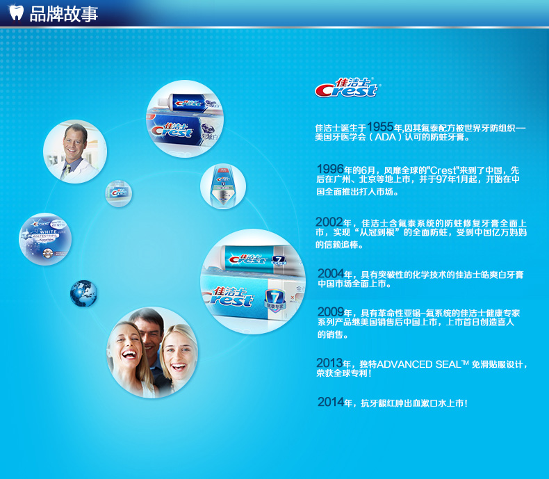
Task: Select the tiny Crest box bubble
Action: pyautogui.click(x=119, y=193)
